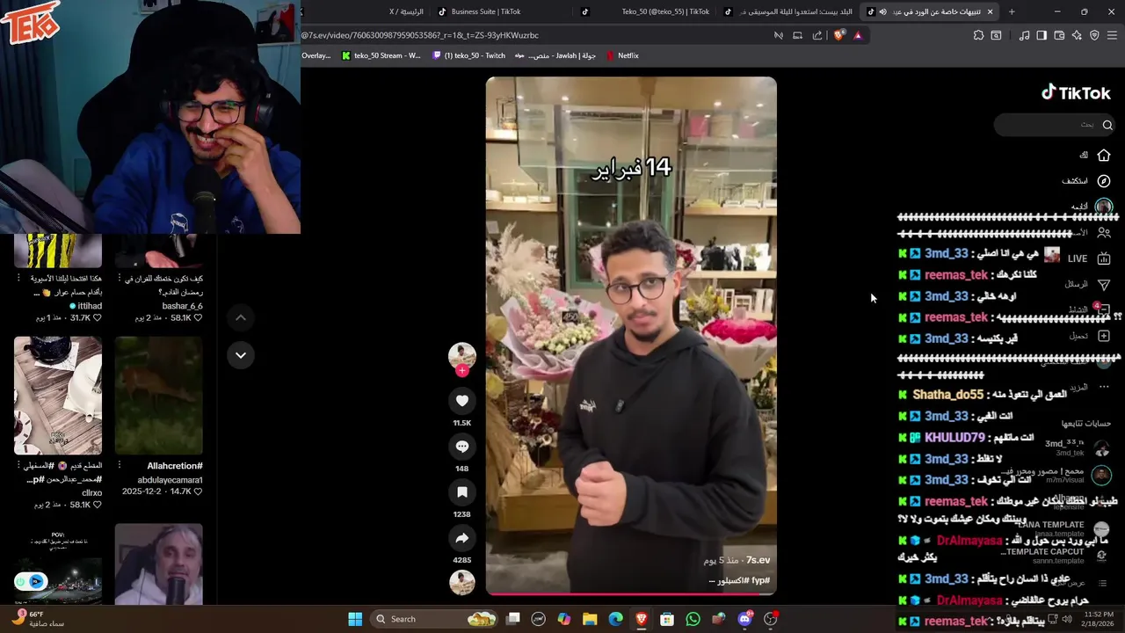The height and width of the screenshot is (633, 1125).
Task: Open ittihad video thumbnail in feed
Action: 58,251
